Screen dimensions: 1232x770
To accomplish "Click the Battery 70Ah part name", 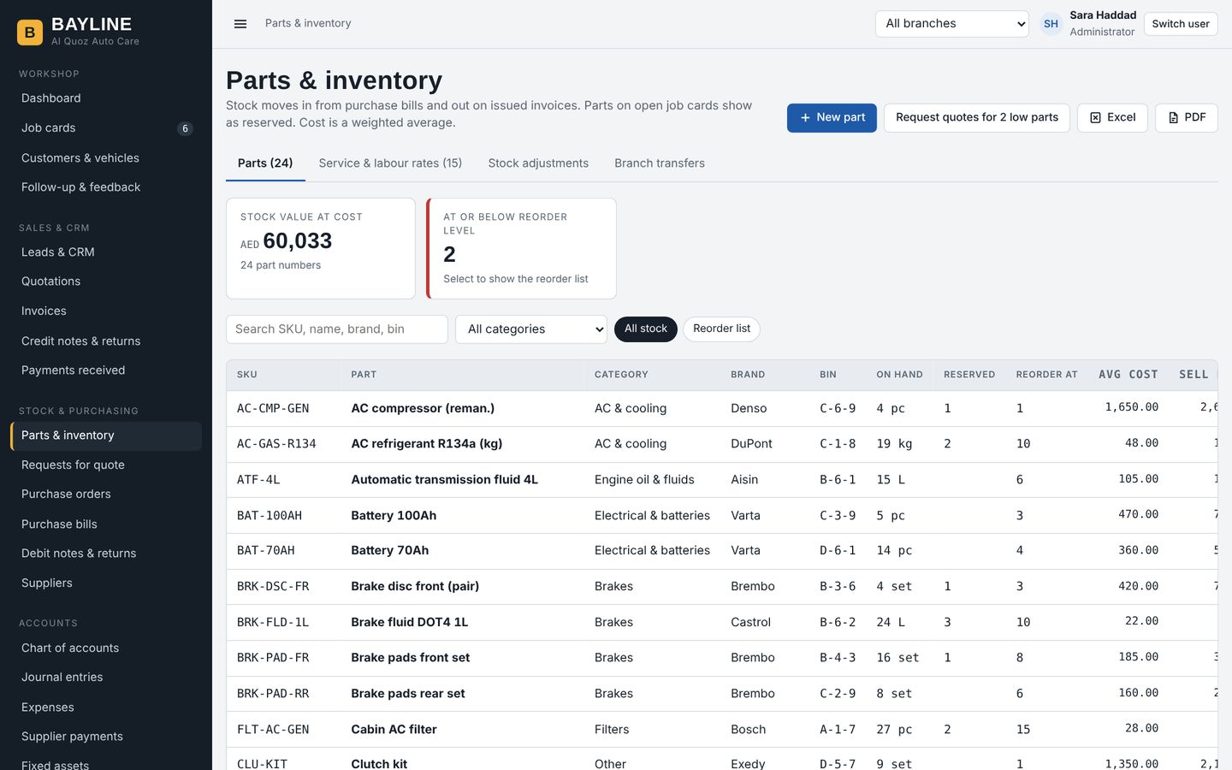I will click(390, 550).
